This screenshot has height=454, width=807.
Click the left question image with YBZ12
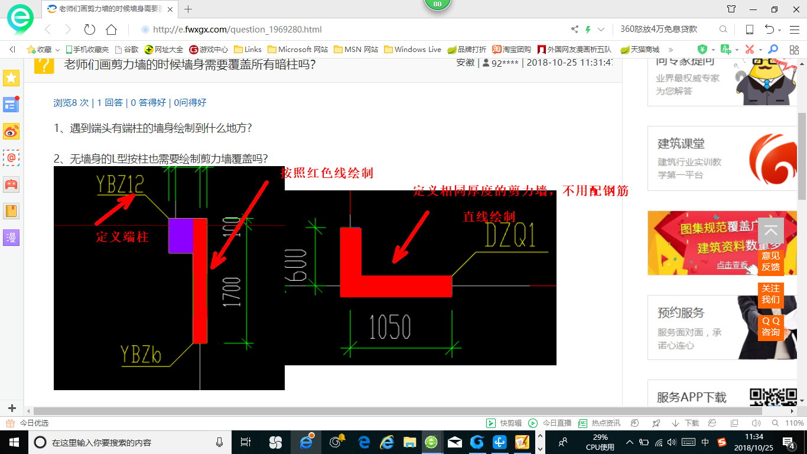[x=169, y=278]
